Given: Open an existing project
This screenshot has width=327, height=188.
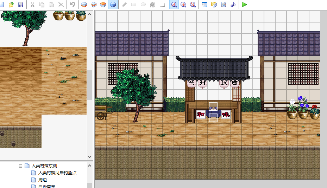Looking at the screenshot, I should click(x=11, y=4).
